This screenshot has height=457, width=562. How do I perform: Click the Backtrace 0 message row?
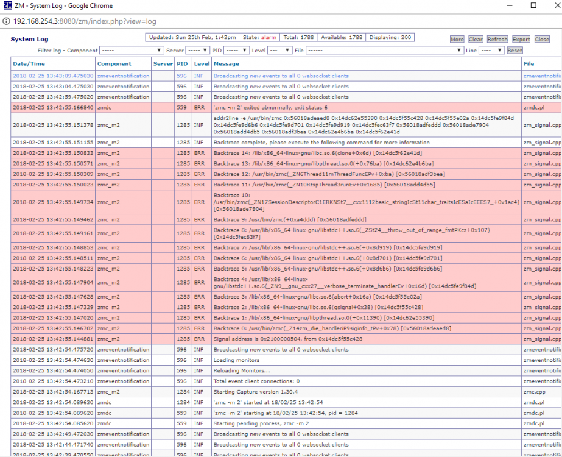point(332,328)
